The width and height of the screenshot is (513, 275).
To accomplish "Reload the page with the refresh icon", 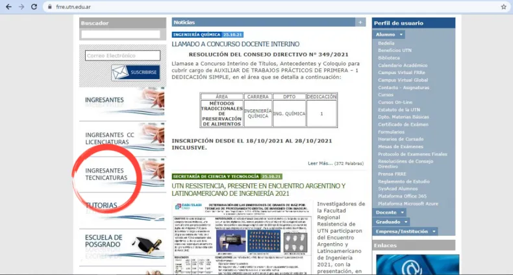I will pyautogui.click(x=36, y=7).
